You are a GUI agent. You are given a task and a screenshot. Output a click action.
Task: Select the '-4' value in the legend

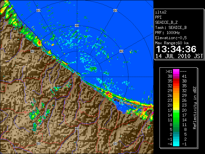tap(170, 144)
